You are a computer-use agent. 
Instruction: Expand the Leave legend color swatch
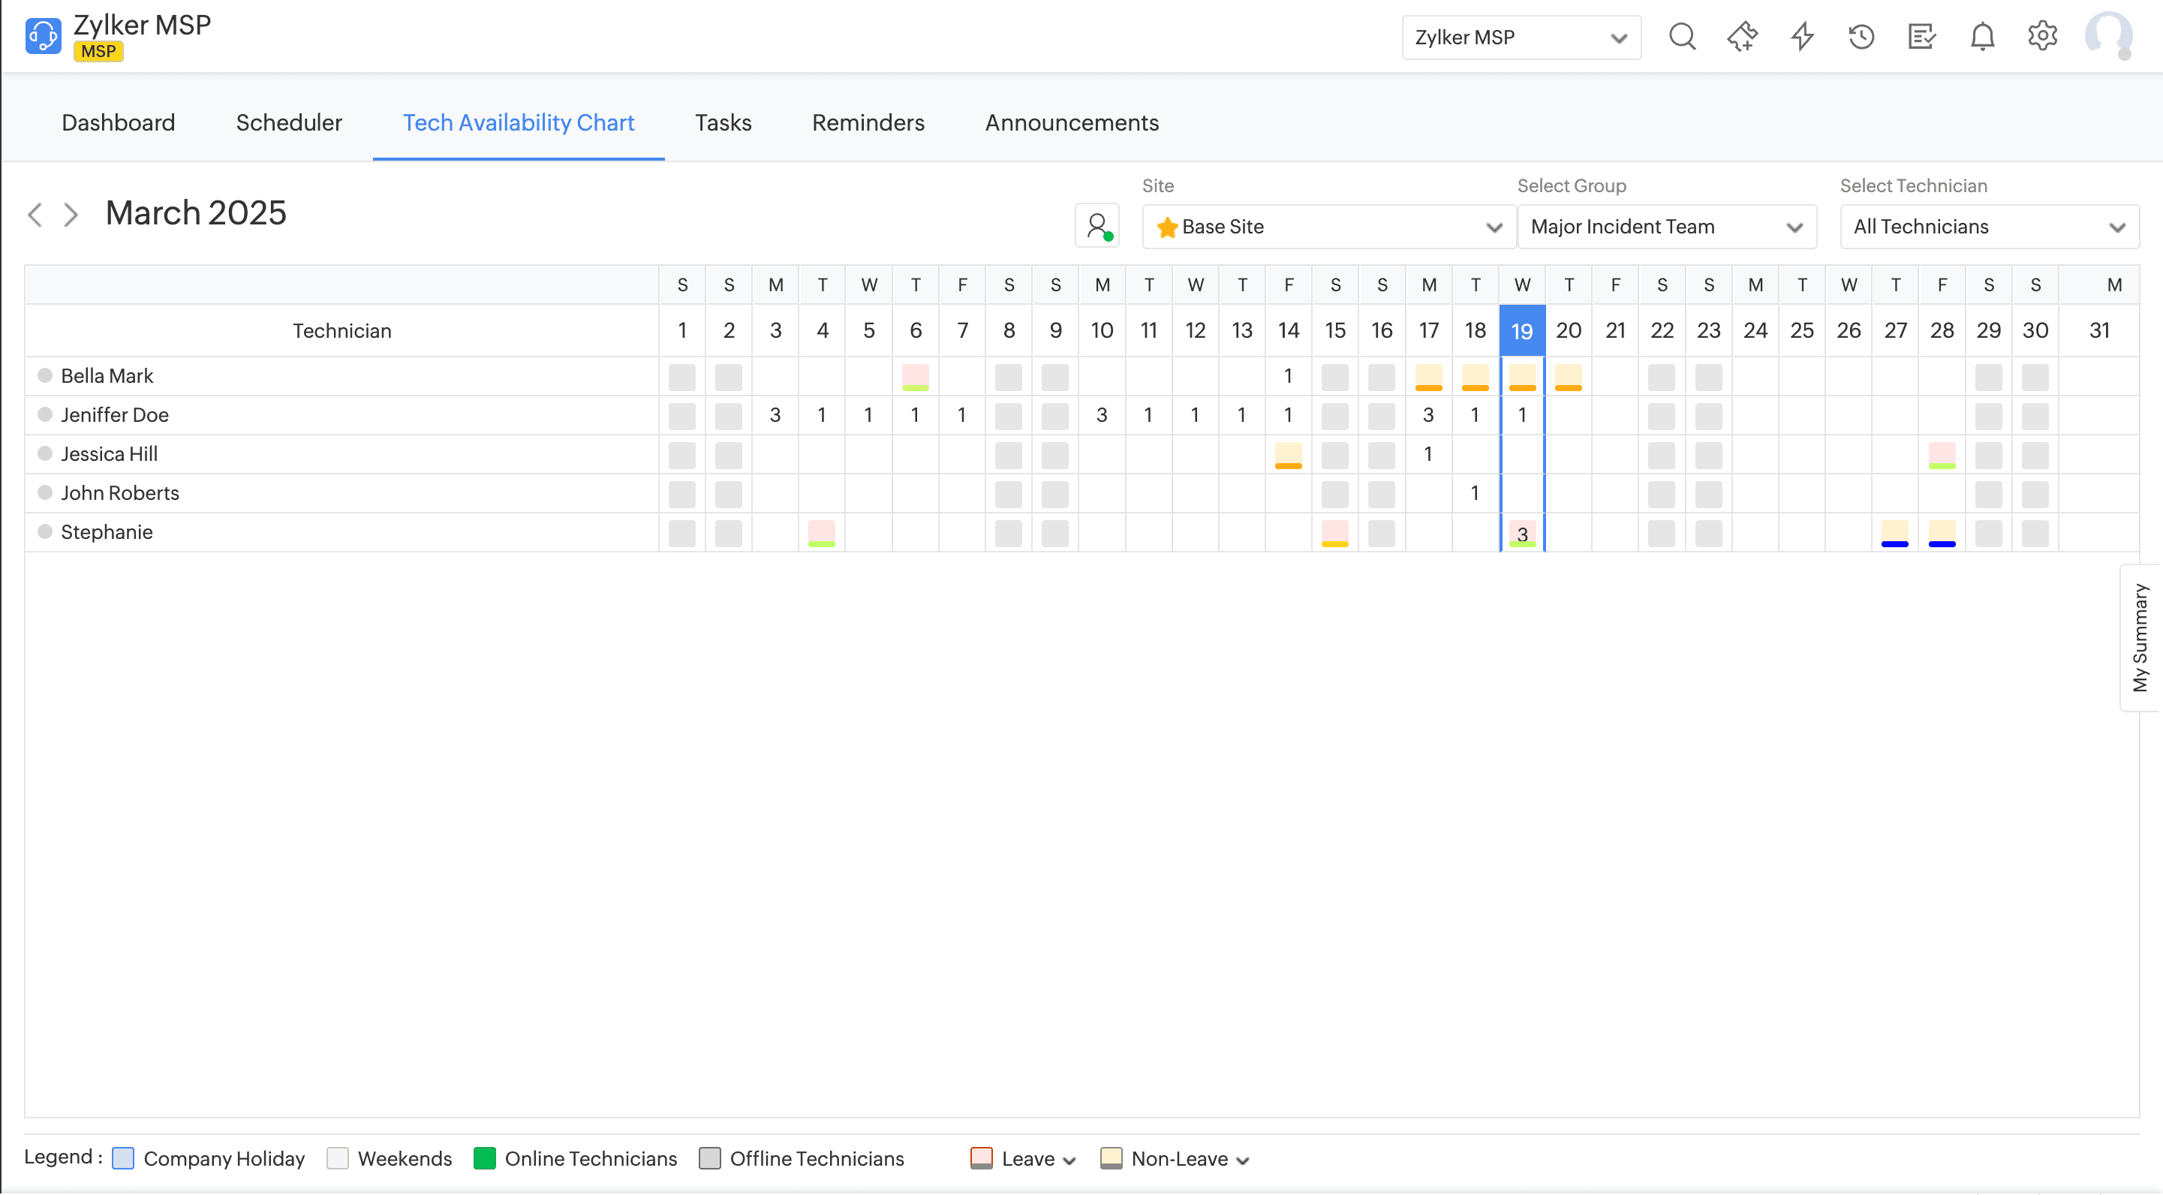click(982, 1158)
